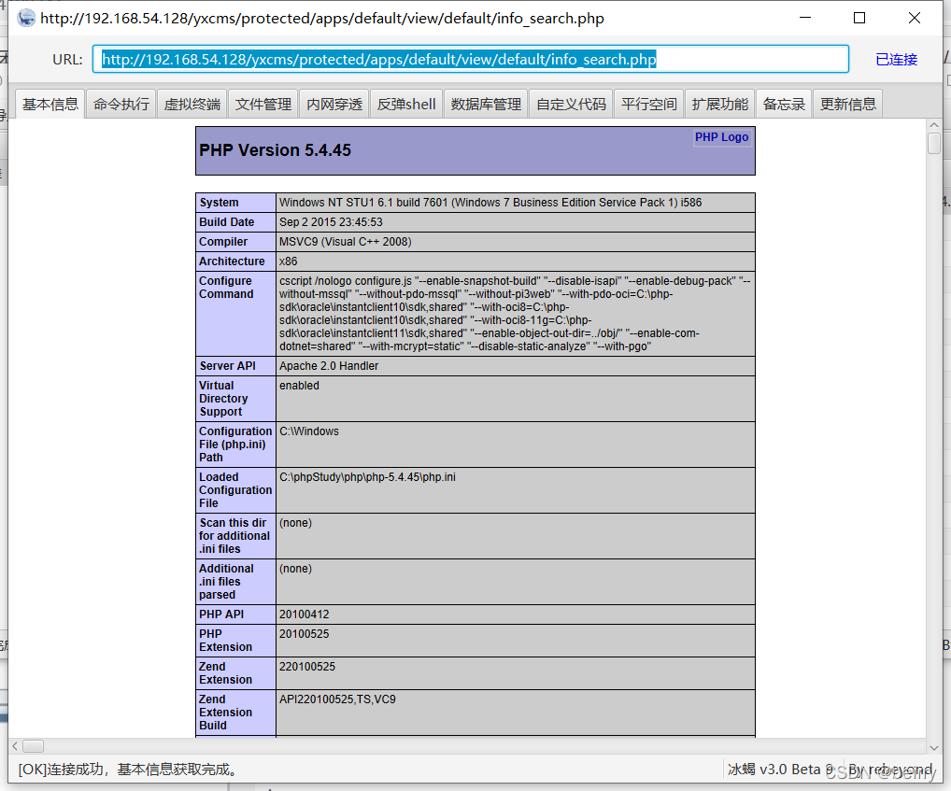Click the 已连接 status link
This screenshot has height=791, width=951.
896,60
